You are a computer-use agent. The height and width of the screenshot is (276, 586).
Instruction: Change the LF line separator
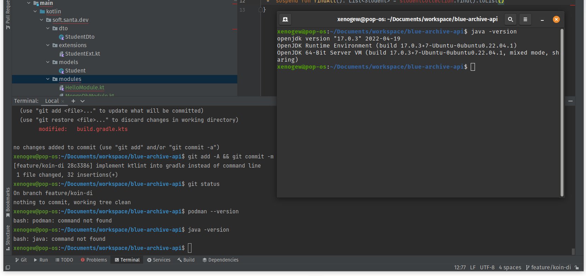coord(473,268)
